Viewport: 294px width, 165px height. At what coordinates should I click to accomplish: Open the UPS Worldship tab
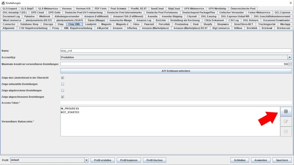tap(217, 9)
